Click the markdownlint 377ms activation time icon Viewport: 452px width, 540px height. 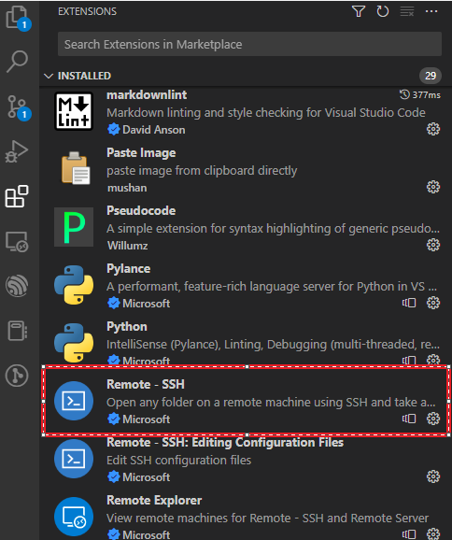(x=404, y=94)
